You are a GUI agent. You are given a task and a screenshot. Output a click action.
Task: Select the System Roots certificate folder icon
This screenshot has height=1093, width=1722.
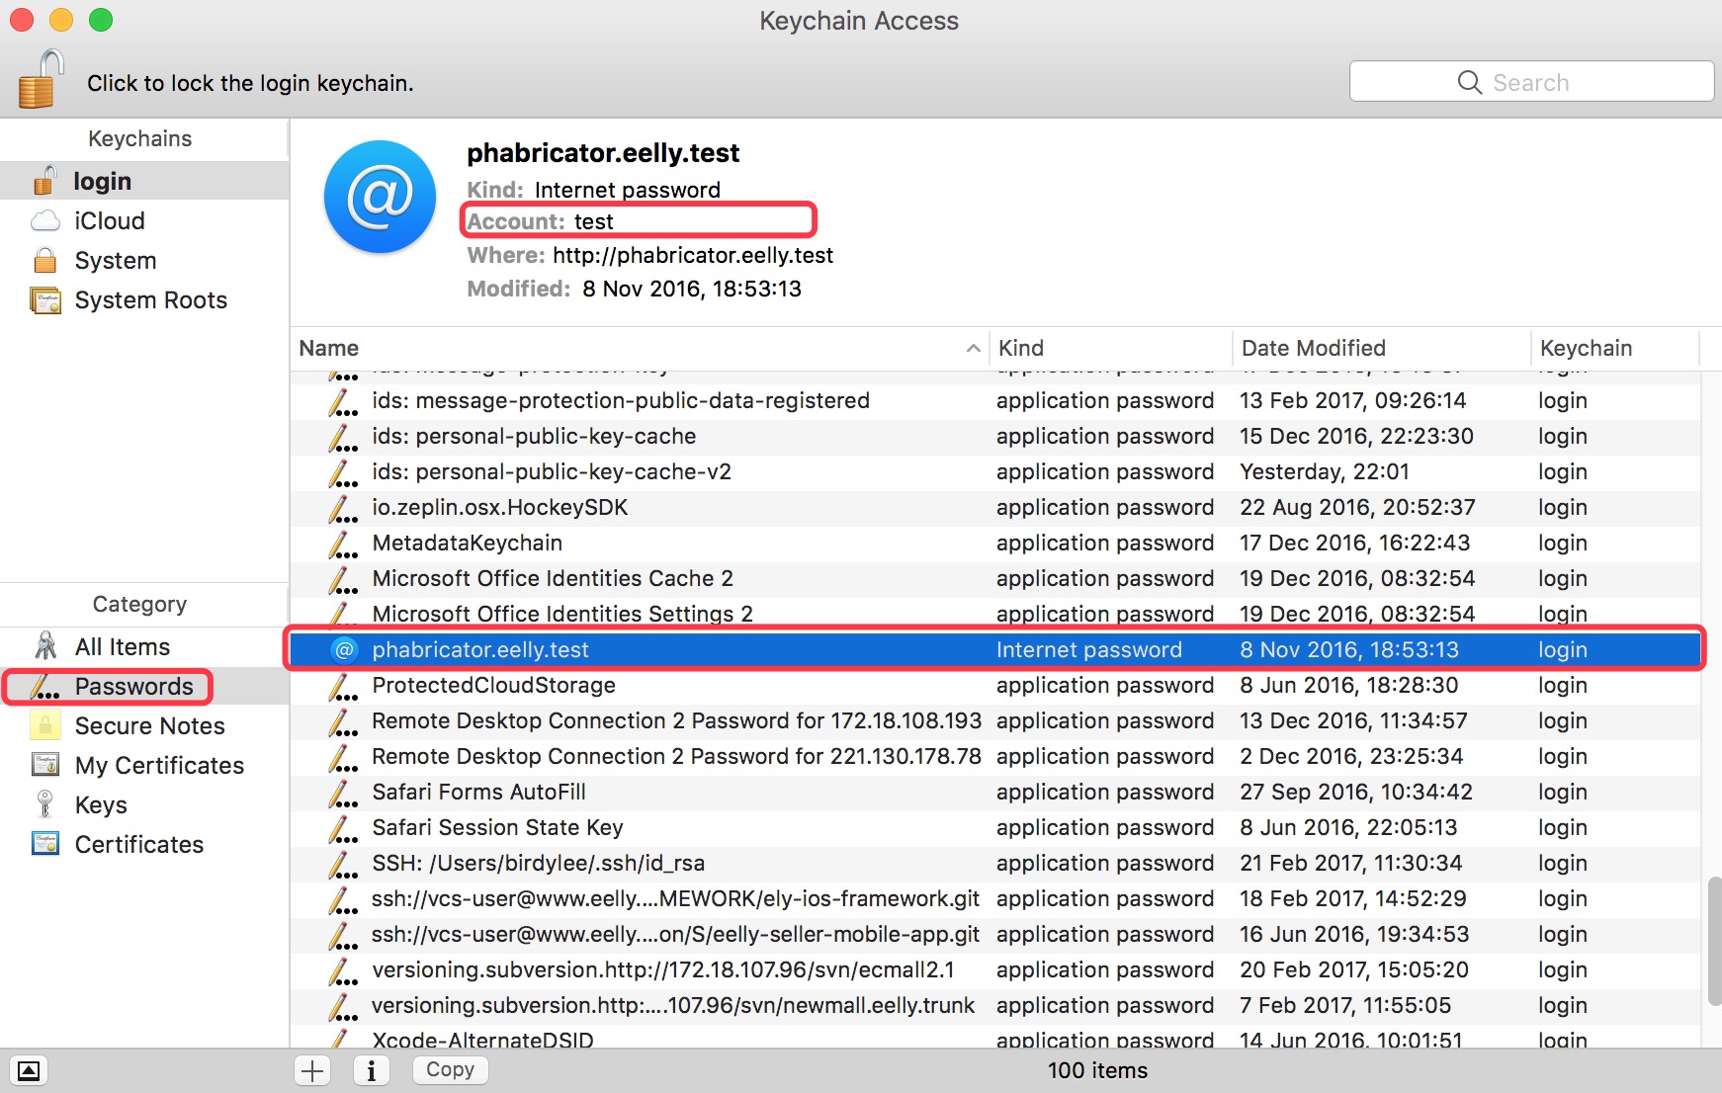(x=45, y=299)
